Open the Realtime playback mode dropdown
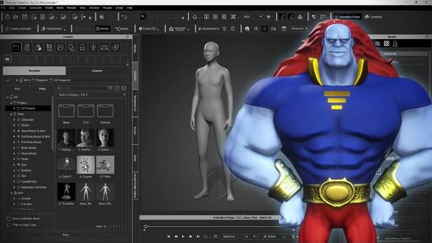Viewport: 432px width, 243px height. pyautogui.click(x=228, y=236)
